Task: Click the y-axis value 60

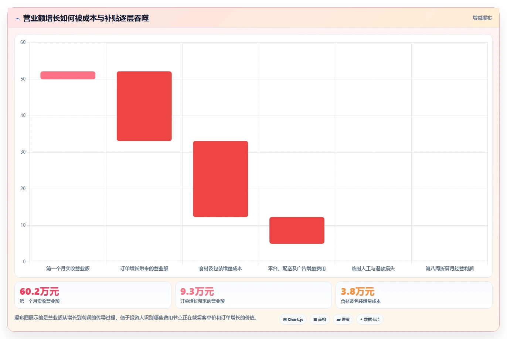Action: (x=23, y=42)
